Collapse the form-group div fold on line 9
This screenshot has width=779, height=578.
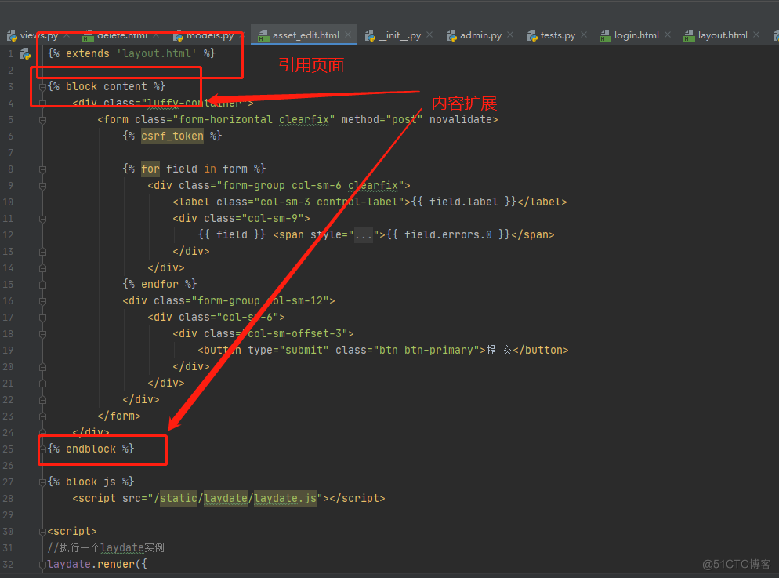(43, 186)
